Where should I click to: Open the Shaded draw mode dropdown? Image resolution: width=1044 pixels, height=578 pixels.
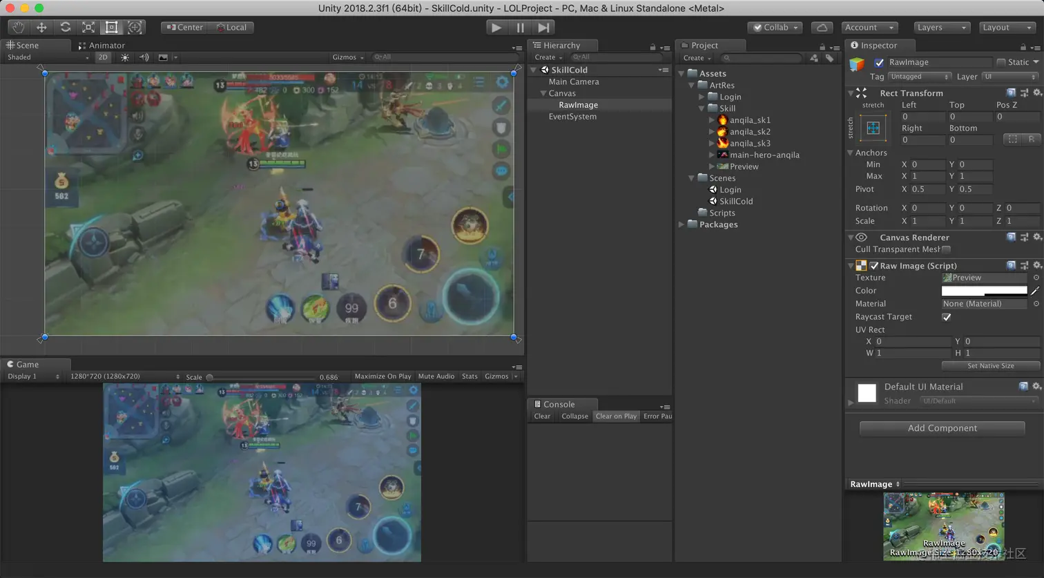[47, 57]
